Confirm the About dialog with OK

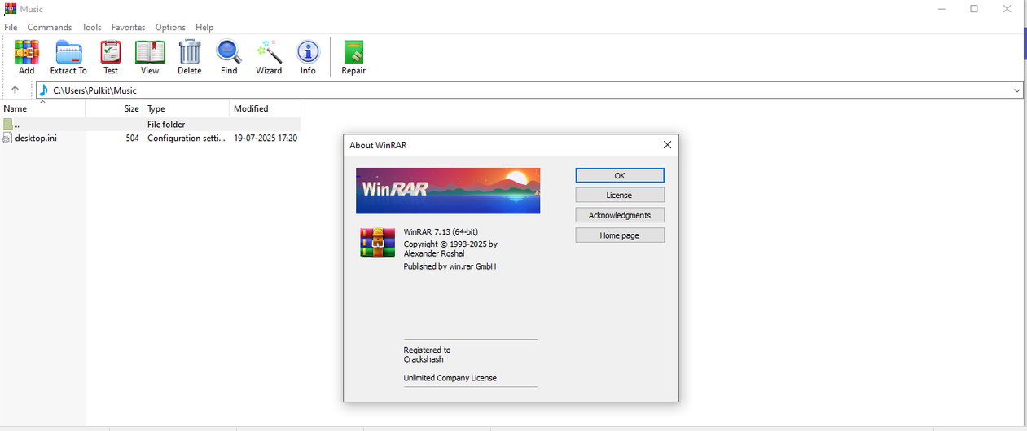[x=620, y=175]
